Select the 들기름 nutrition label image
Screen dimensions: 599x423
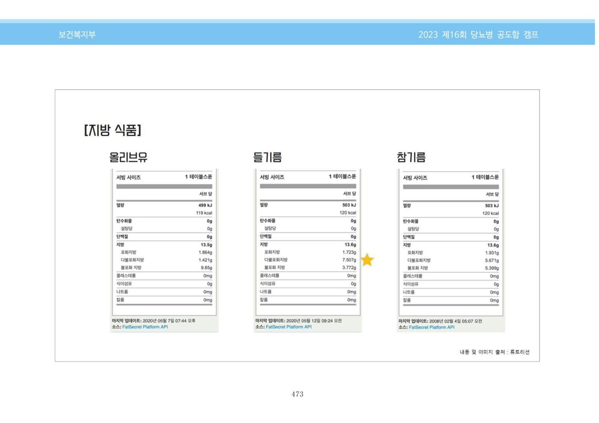308,250
